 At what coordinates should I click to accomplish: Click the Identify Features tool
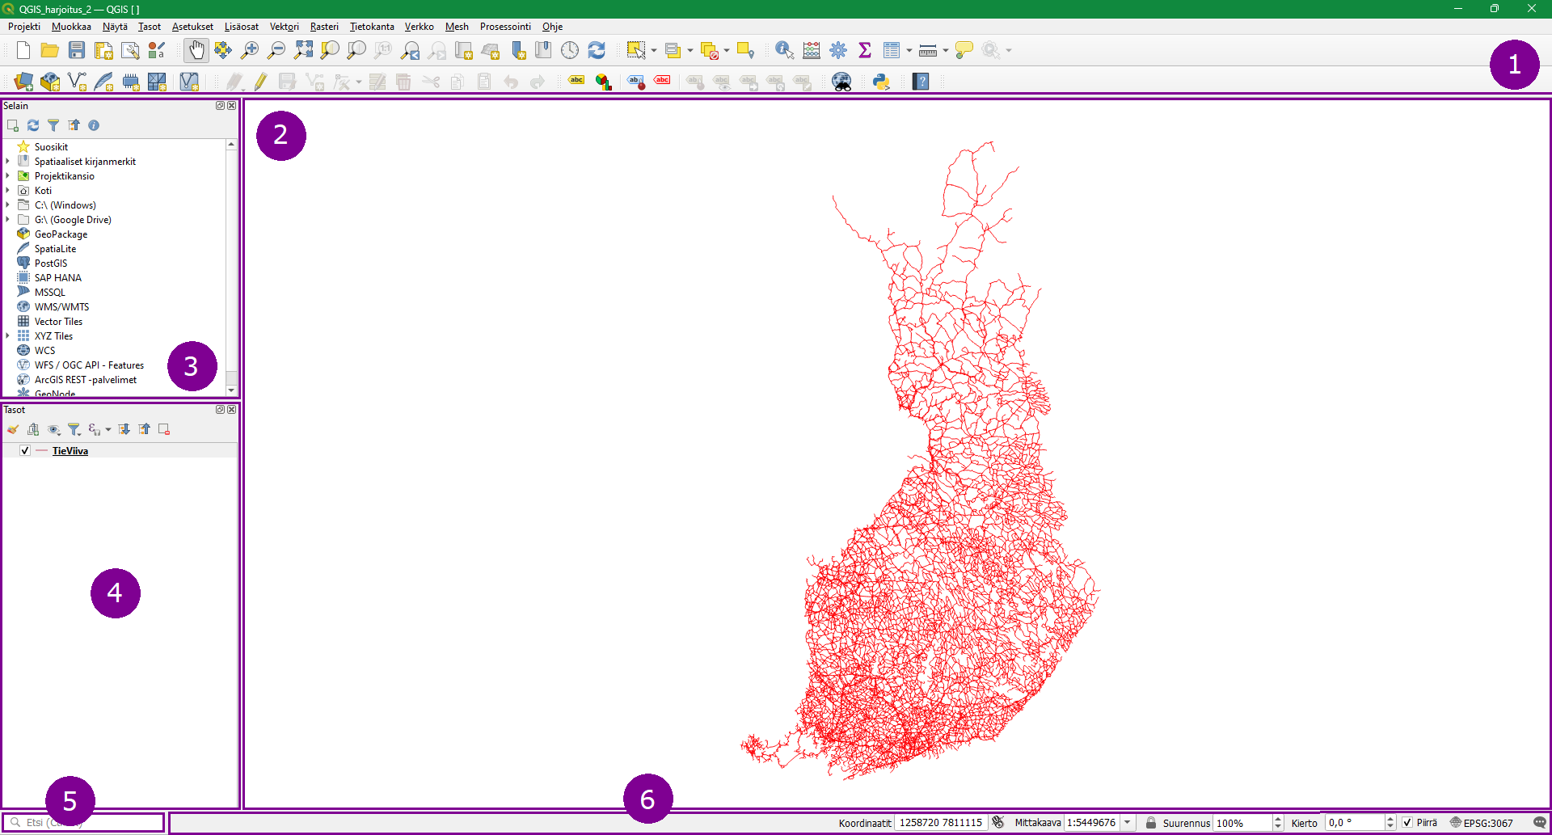click(783, 50)
